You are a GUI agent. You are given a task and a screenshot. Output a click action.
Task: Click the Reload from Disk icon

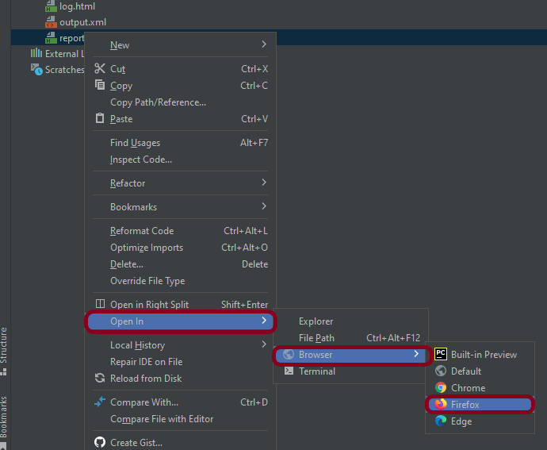point(100,379)
